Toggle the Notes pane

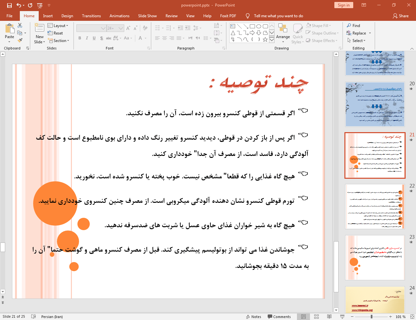coord(253,316)
